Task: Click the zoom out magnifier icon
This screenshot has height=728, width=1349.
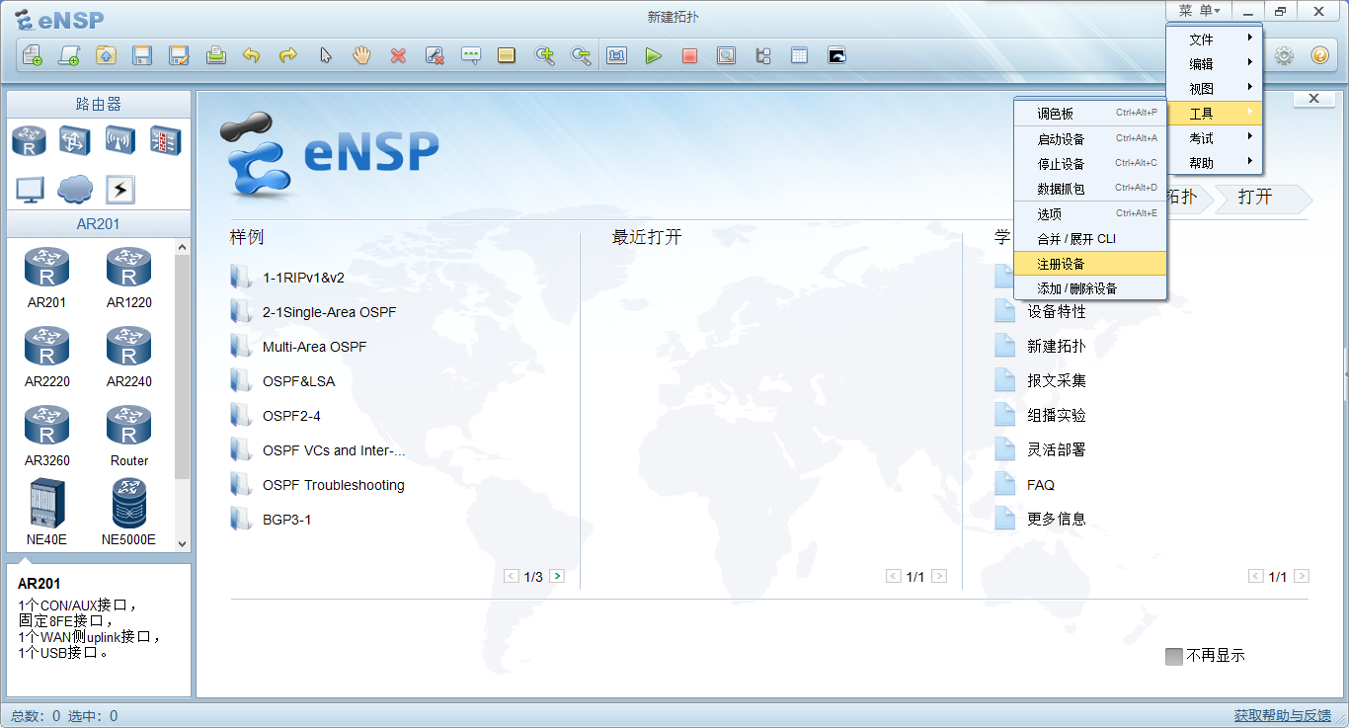Action: [x=581, y=56]
